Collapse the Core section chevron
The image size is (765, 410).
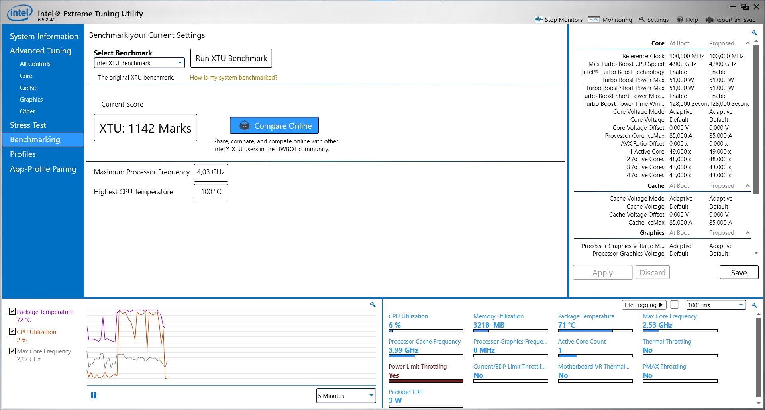pos(747,43)
